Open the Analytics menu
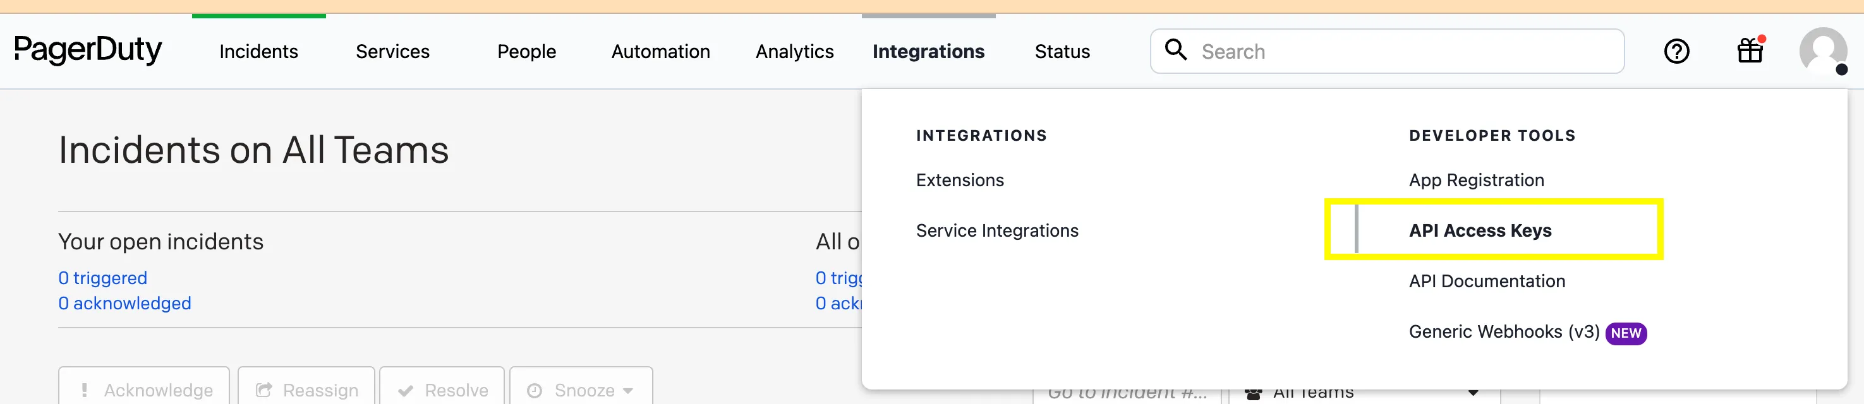This screenshot has height=404, width=1864. (x=794, y=51)
